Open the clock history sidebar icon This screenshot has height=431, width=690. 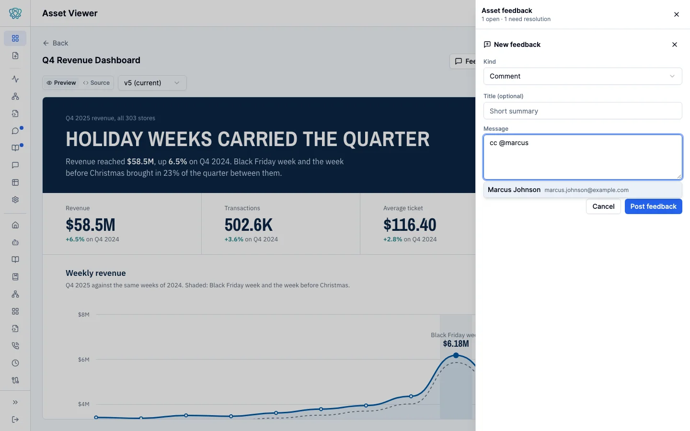tap(15, 363)
